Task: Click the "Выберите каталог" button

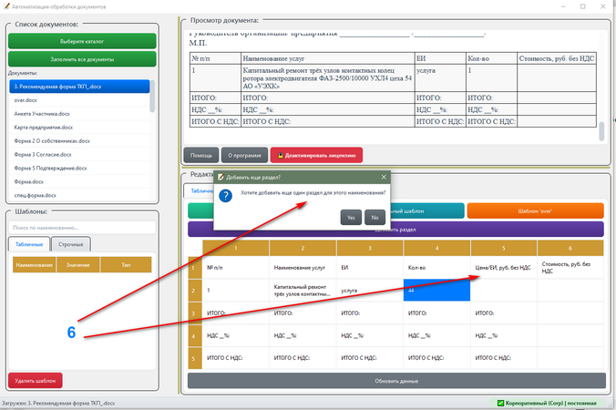Action: click(x=82, y=41)
